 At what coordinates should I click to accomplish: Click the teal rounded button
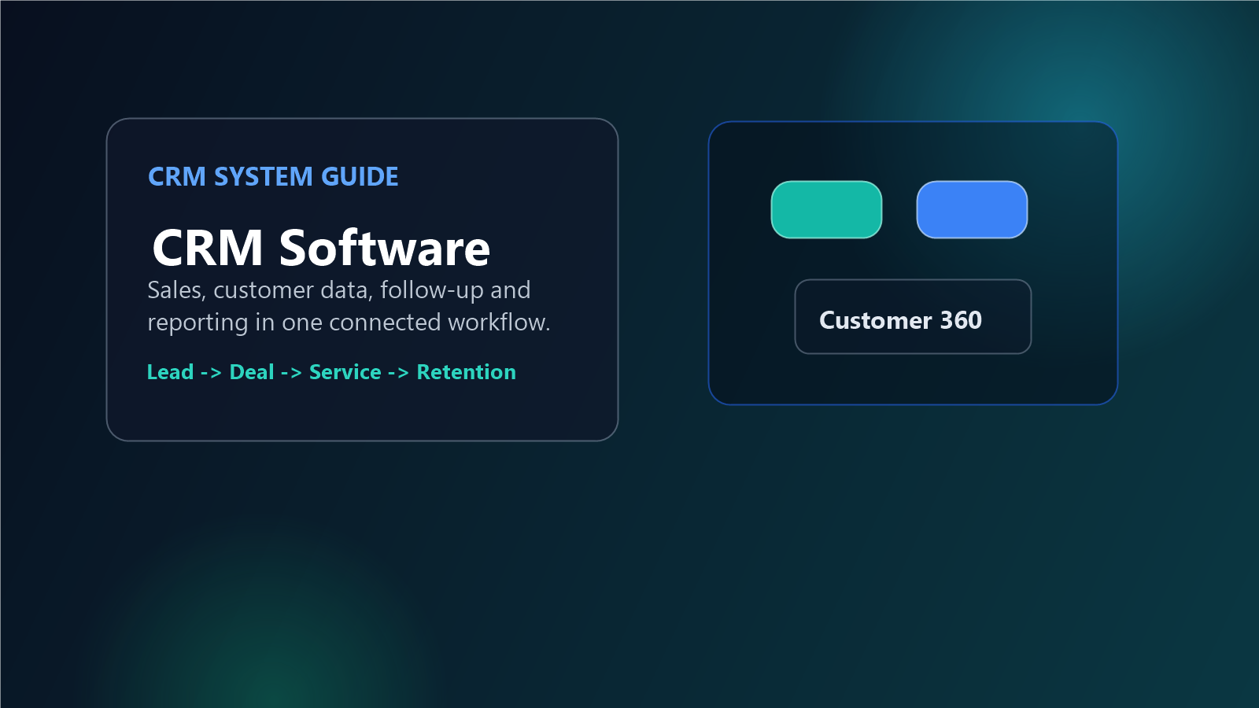tap(826, 209)
